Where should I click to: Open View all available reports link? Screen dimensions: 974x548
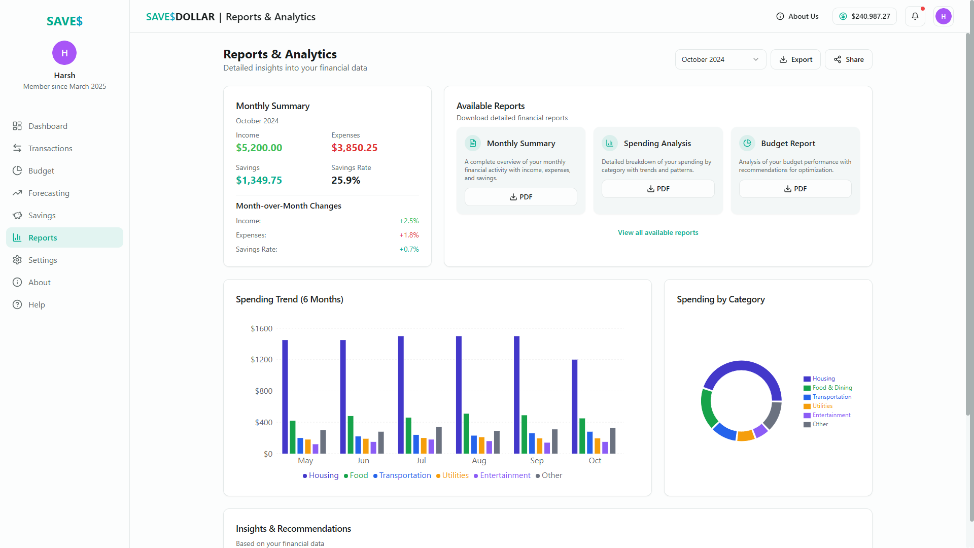coord(658,232)
